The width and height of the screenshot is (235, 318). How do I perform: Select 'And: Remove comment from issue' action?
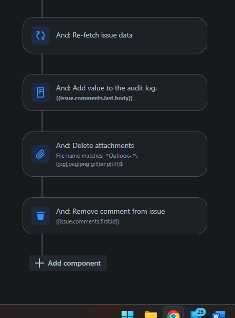115,216
